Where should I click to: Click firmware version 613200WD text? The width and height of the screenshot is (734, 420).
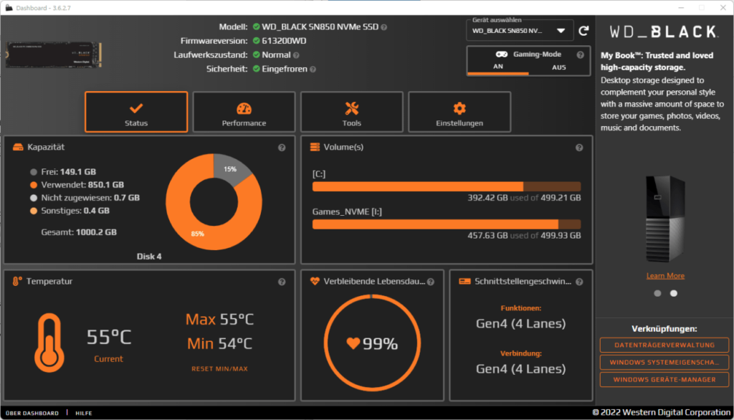[x=284, y=41]
